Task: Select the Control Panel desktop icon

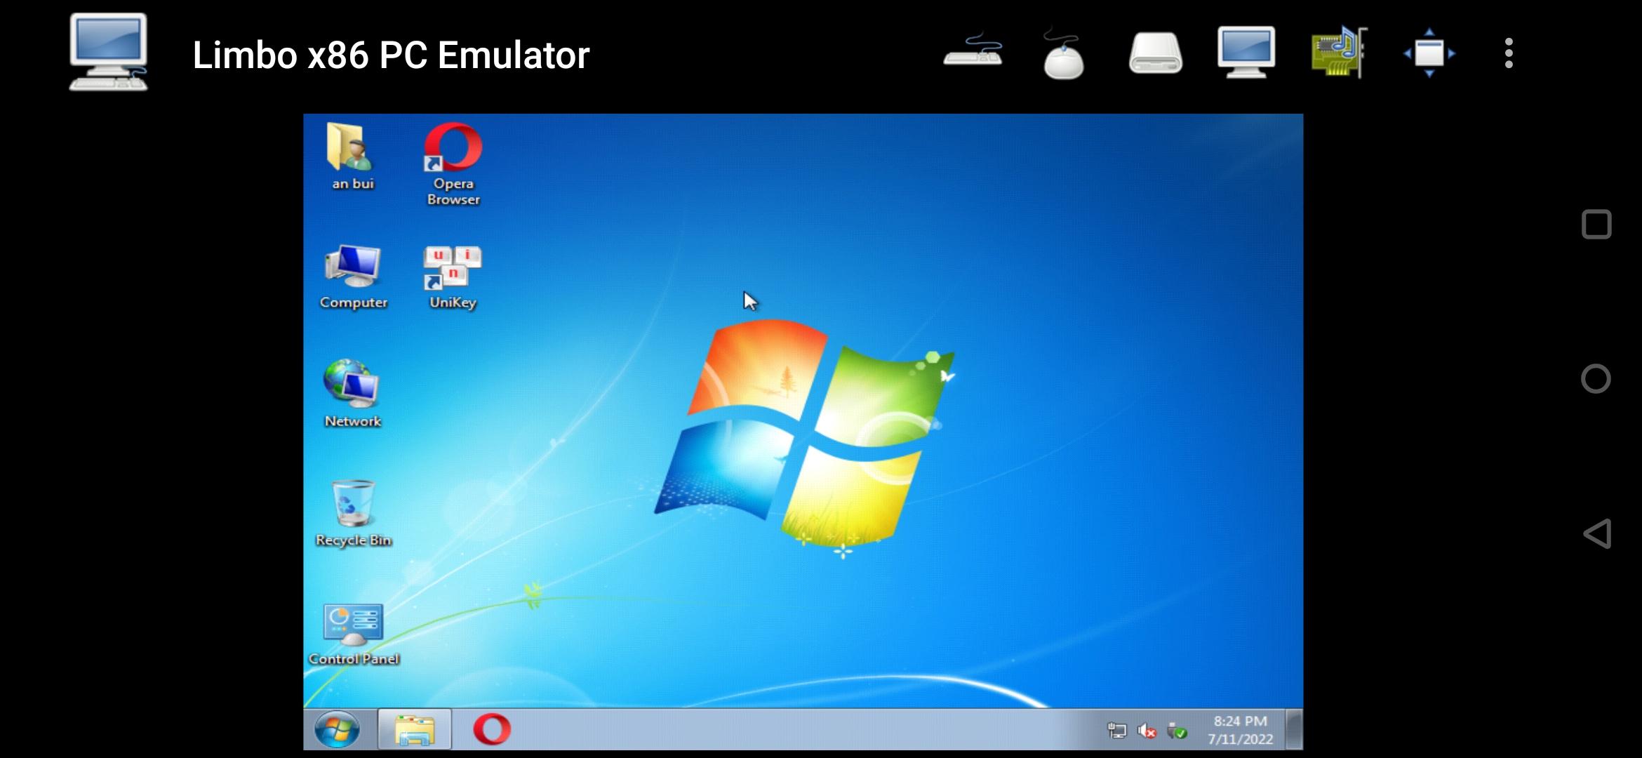Action: coord(353,634)
